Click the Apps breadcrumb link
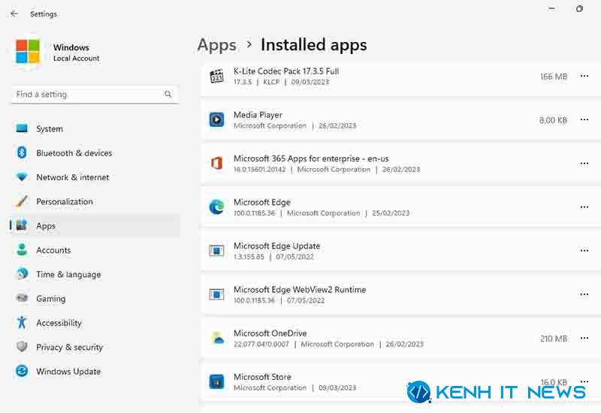This screenshot has height=413, width=601. [217, 45]
